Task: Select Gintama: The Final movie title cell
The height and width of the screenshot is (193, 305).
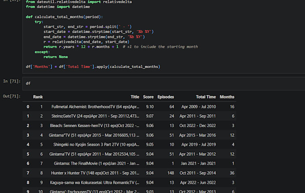Action: tap(96, 163)
